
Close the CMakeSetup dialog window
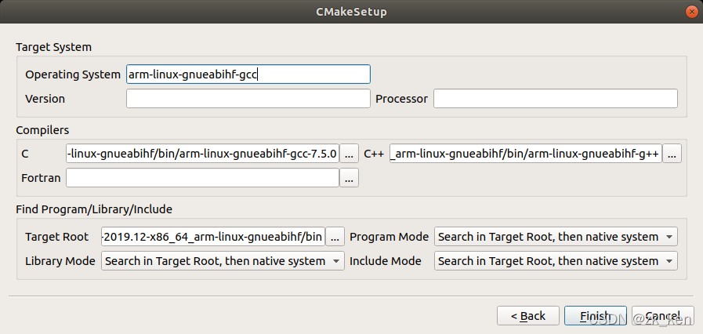pos(692,12)
